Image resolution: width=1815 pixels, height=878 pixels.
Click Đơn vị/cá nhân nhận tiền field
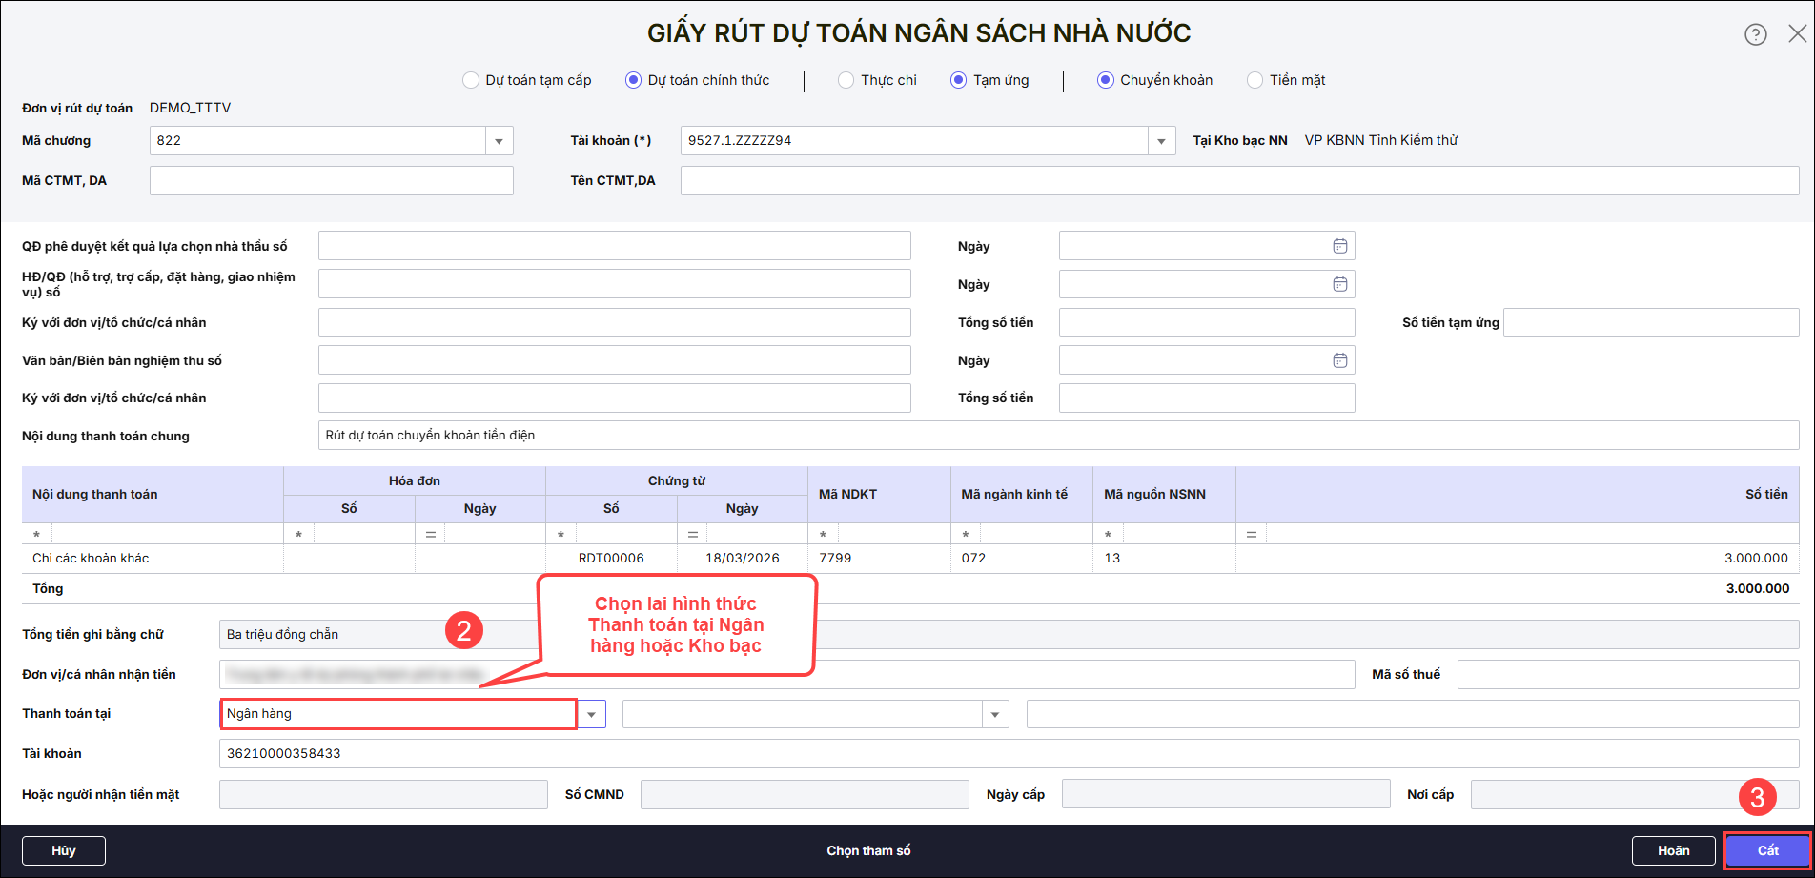787,675
